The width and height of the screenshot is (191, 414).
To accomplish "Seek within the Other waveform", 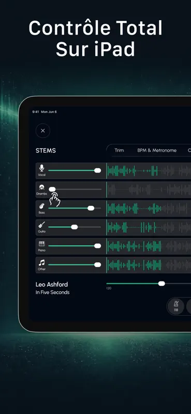I will [149, 265].
